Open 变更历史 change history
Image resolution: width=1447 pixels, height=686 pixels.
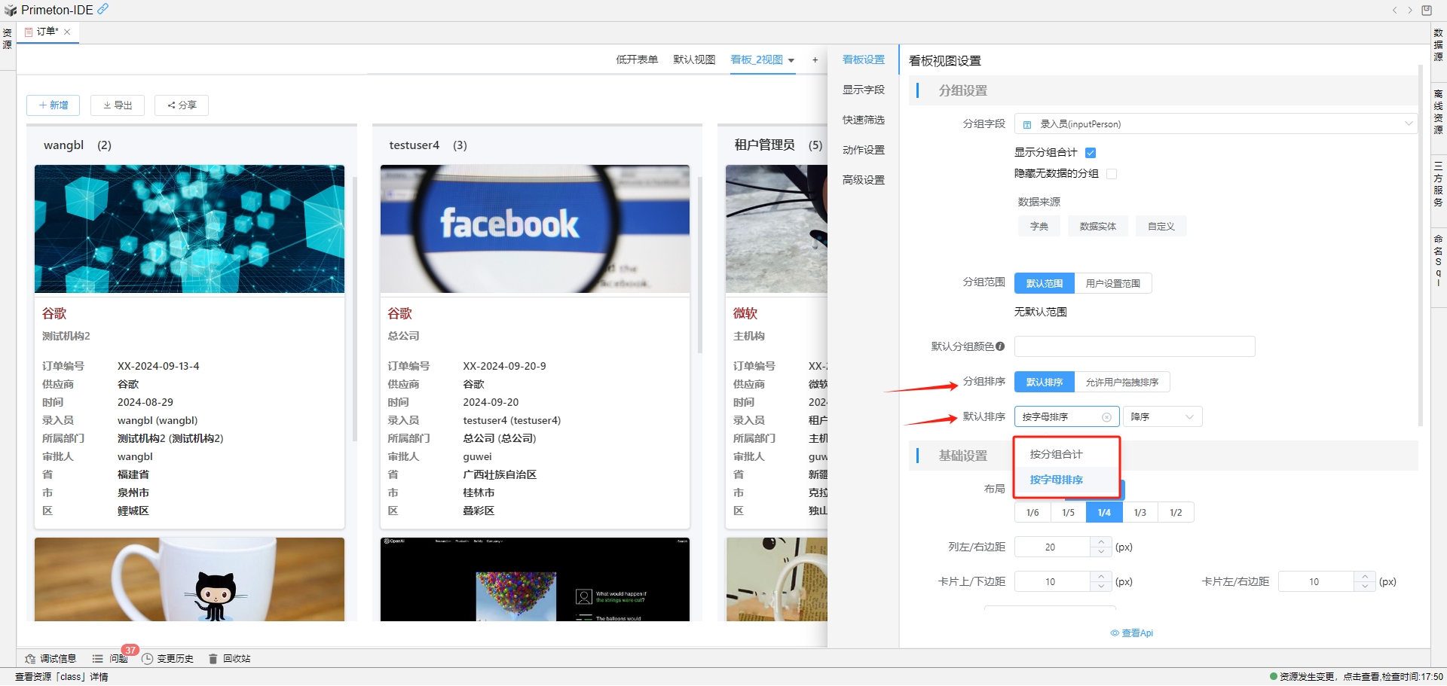click(168, 659)
